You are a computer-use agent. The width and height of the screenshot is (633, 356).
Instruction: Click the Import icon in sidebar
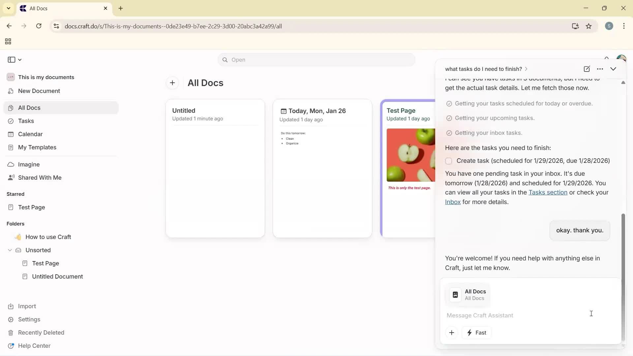point(11,306)
